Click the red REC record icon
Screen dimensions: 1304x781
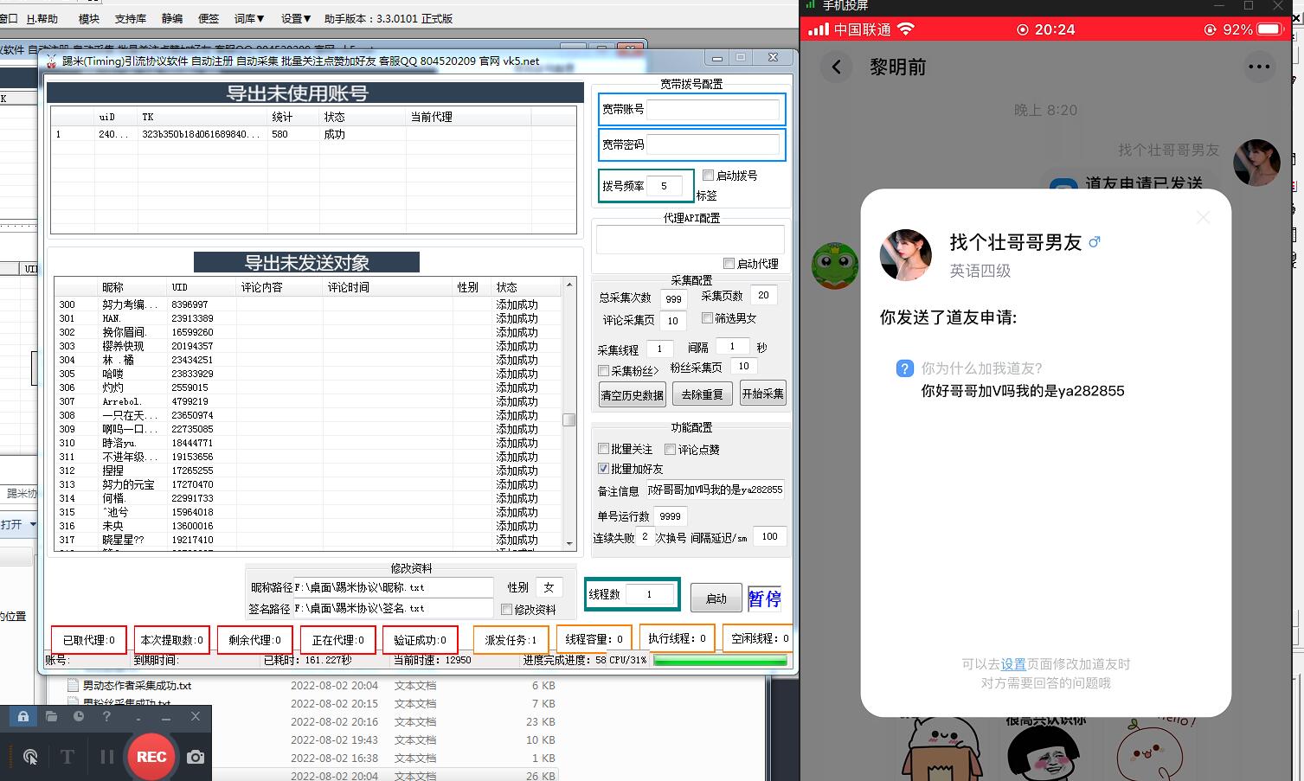[x=151, y=757]
